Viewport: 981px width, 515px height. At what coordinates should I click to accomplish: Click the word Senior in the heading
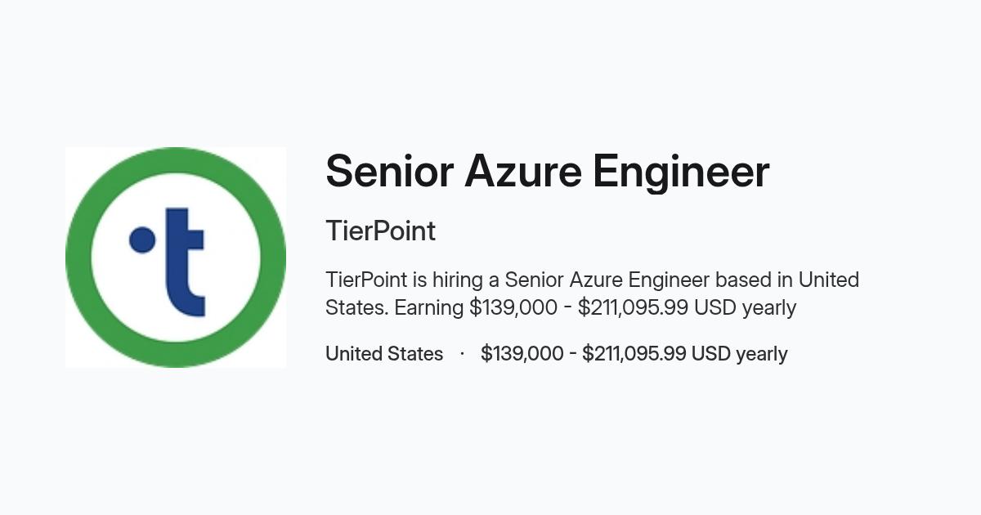coord(389,172)
